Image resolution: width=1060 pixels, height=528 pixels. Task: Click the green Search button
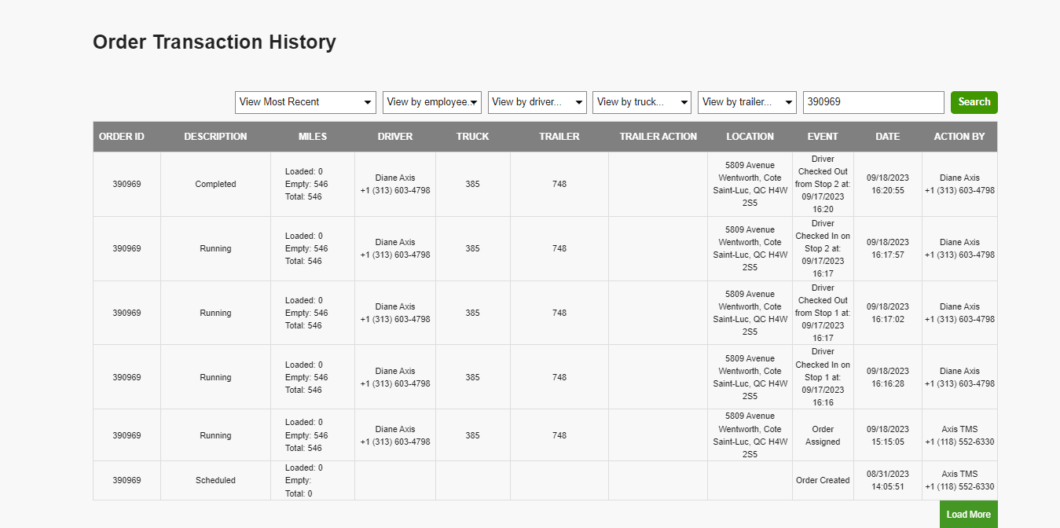pyautogui.click(x=974, y=102)
